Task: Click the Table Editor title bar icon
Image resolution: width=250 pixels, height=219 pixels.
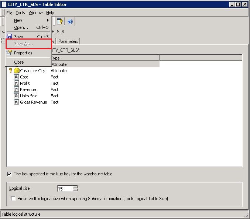Action: click(x=4, y=4)
